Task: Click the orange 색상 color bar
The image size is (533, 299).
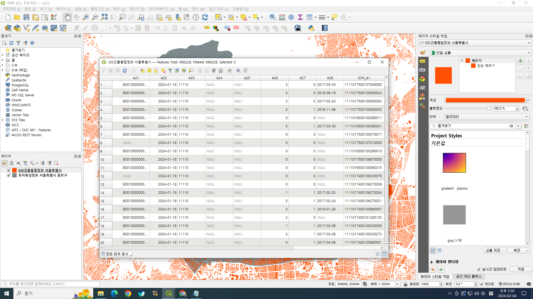Action: (x=485, y=100)
